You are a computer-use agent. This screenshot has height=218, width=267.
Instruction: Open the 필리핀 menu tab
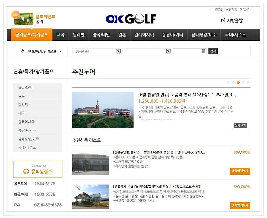point(79,35)
